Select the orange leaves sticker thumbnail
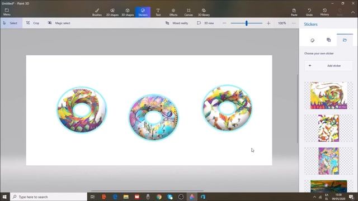The image size is (358, 201). click(x=328, y=128)
